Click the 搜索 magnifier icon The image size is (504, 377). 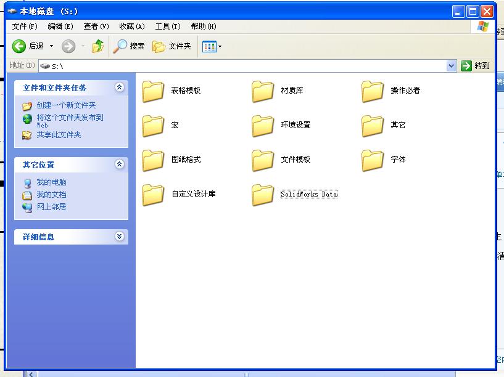click(x=120, y=46)
